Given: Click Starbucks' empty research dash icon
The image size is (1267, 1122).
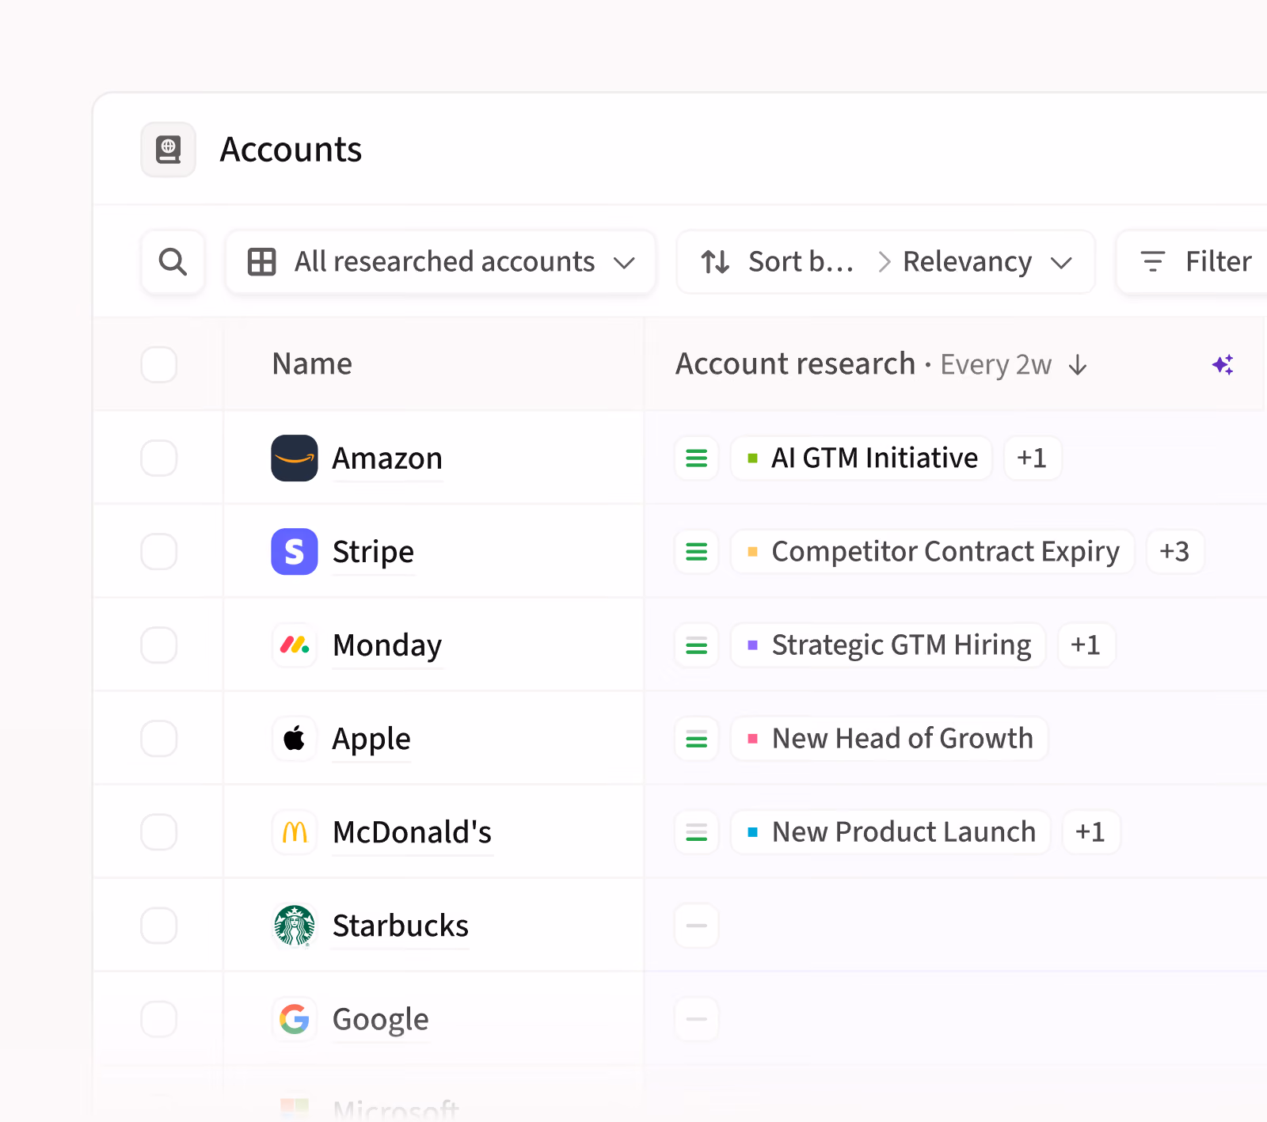Looking at the screenshot, I should [x=697, y=925].
